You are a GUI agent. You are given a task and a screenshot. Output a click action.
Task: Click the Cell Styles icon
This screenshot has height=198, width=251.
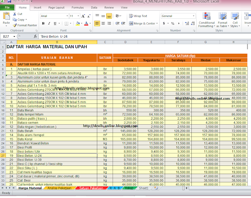click(x=235, y=16)
